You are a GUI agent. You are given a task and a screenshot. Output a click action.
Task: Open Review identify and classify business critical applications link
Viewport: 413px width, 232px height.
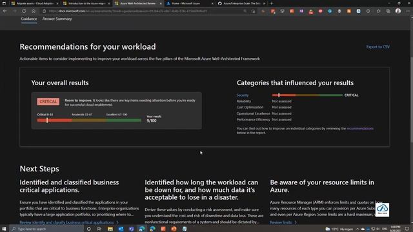coord(69,222)
